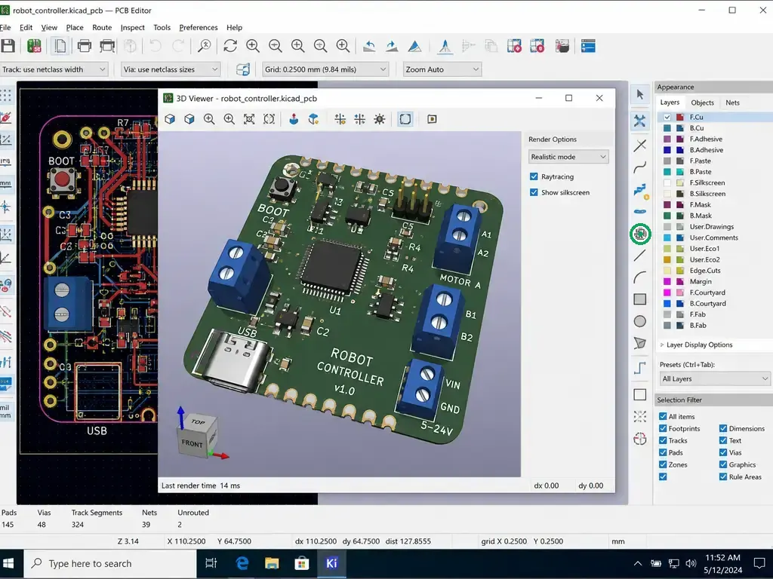Select the F.Courtyard layer
This screenshot has height=579, width=773.
tap(715, 293)
